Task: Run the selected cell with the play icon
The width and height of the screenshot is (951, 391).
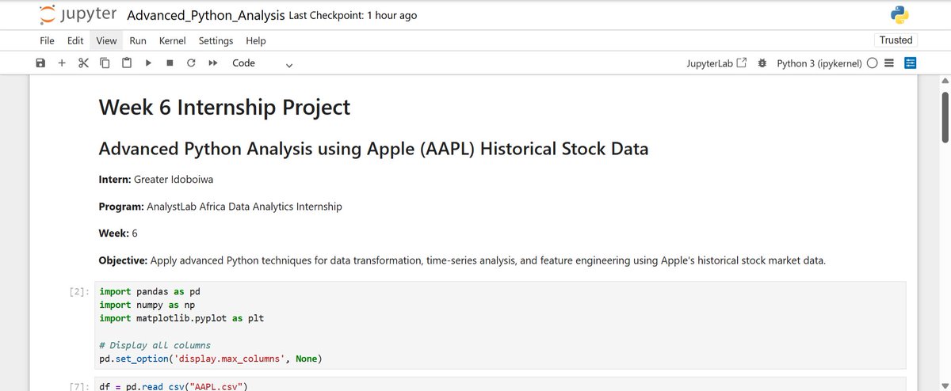Action: point(147,63)
